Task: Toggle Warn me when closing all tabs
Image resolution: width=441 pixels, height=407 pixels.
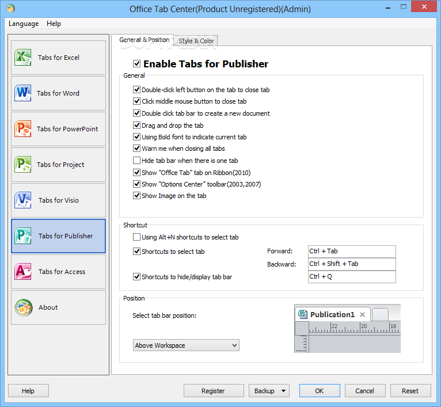Action: (x=136, y=149)
